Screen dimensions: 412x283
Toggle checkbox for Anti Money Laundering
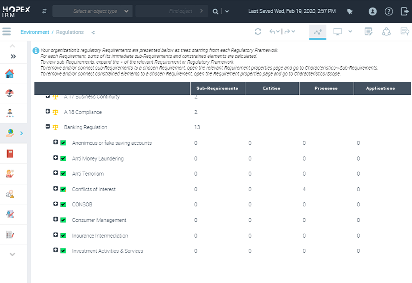63,159
